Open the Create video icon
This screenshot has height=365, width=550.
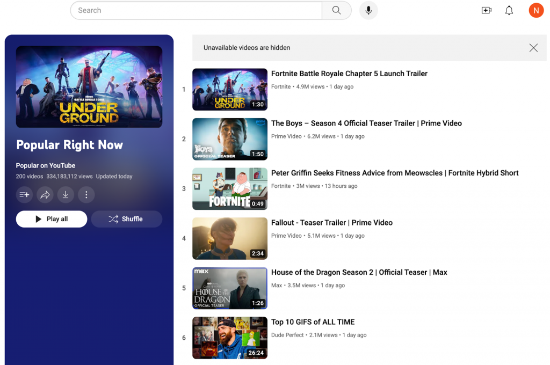pyautogui.click(x=486, y=10)
